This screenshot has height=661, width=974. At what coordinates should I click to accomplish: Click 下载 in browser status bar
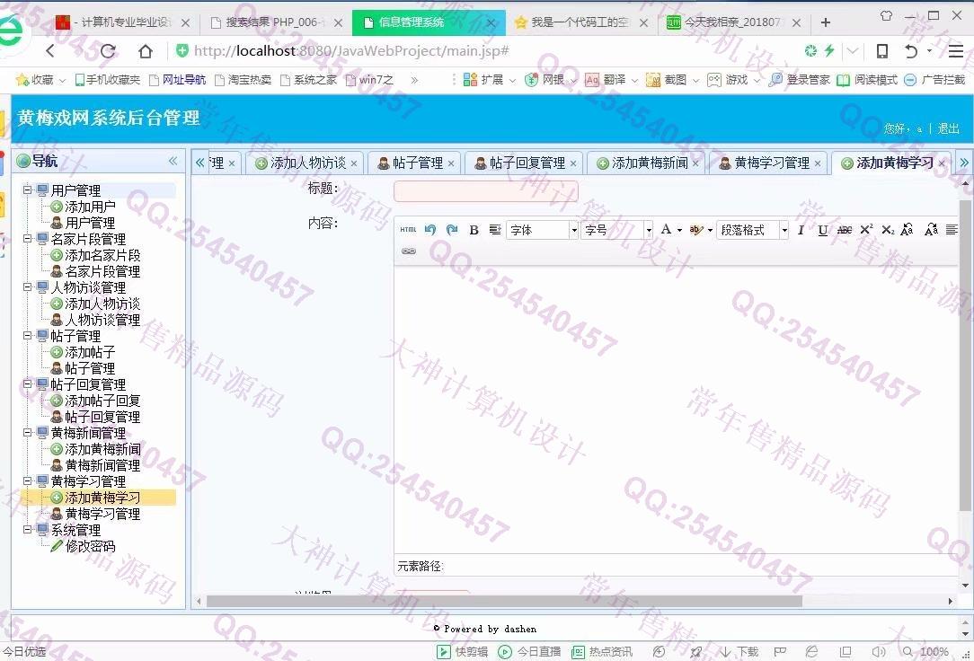(739, 652)
